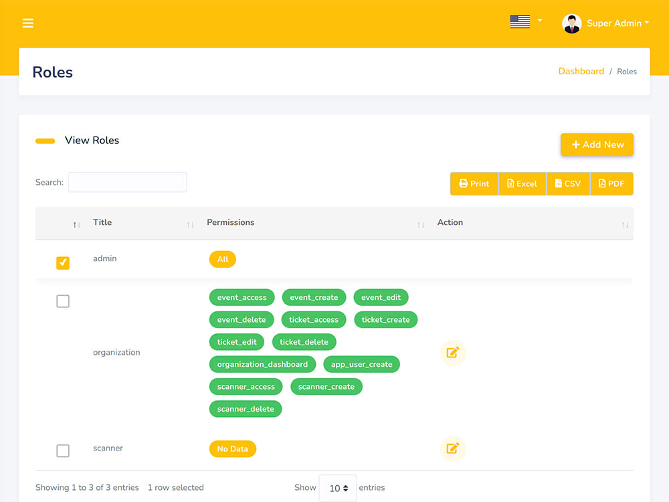Viewport: 669px width, 502px height.
Task: Click the event_access permission badge
Action: pyautogui.click(x=242, y=297)
